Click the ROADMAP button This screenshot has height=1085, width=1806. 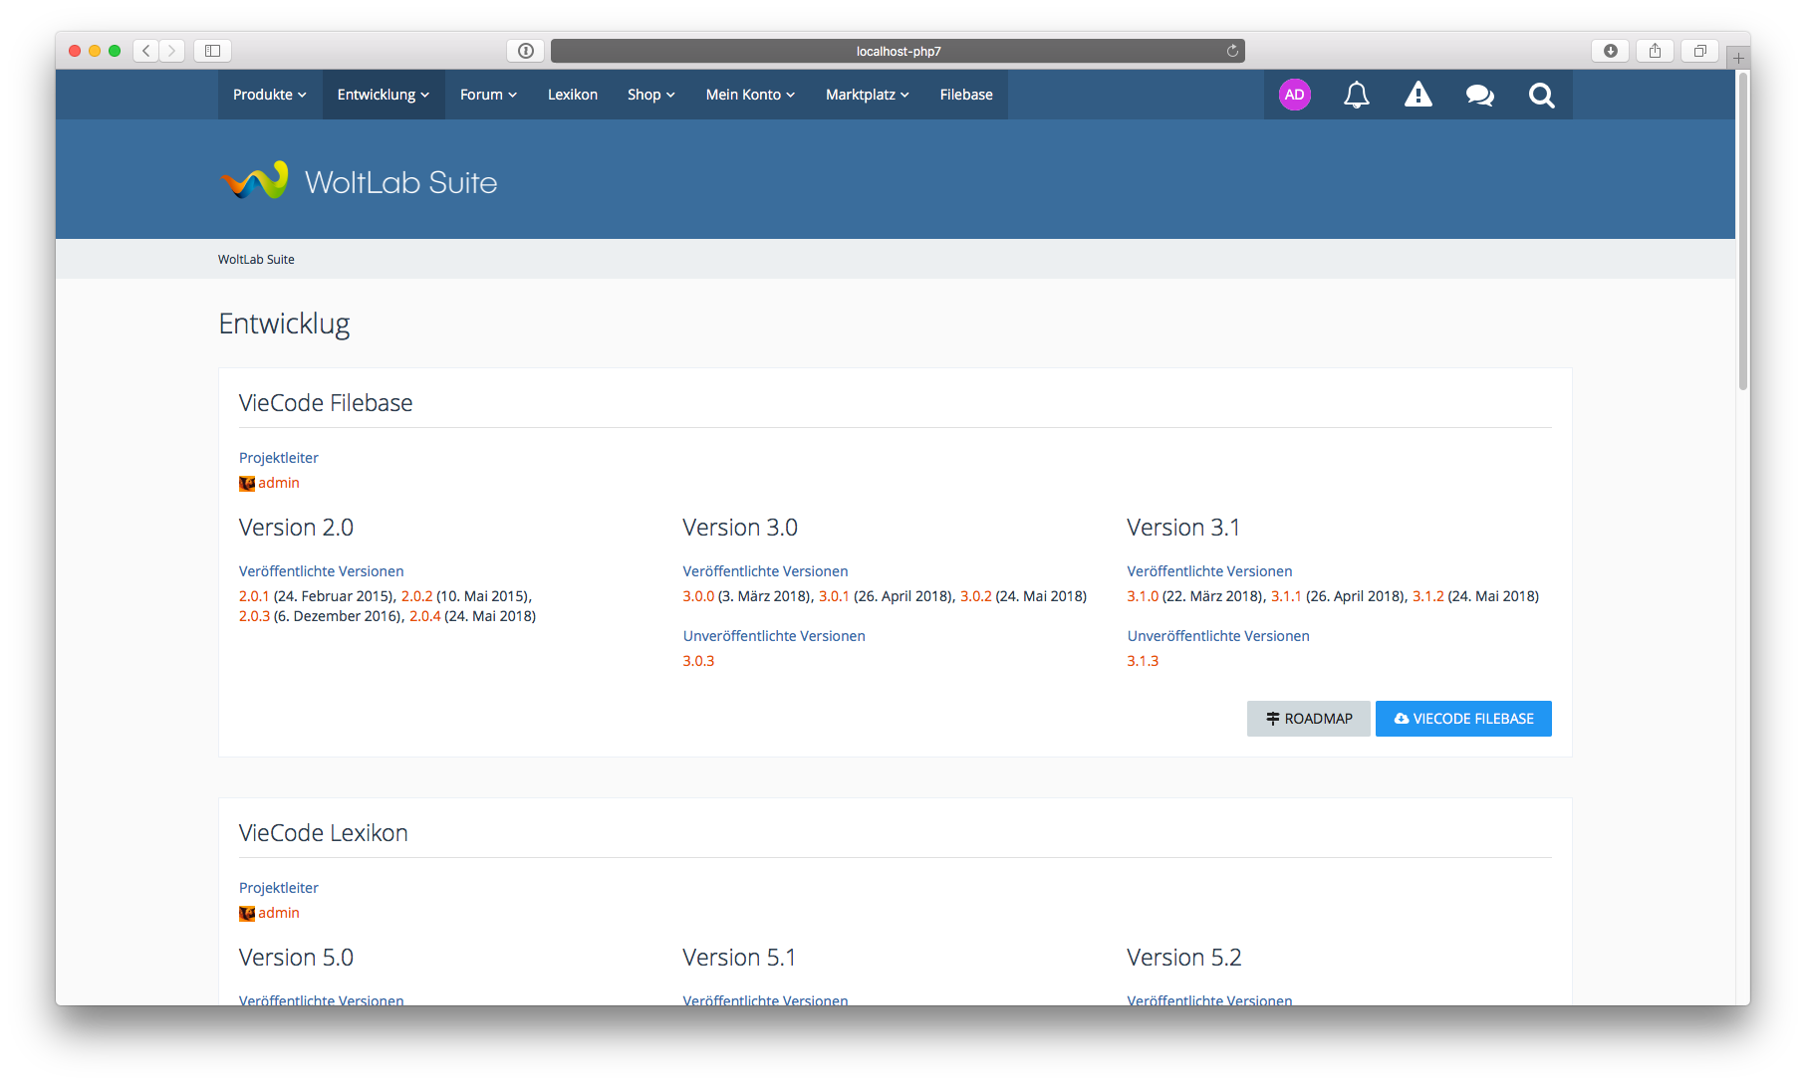(1308, 719)
